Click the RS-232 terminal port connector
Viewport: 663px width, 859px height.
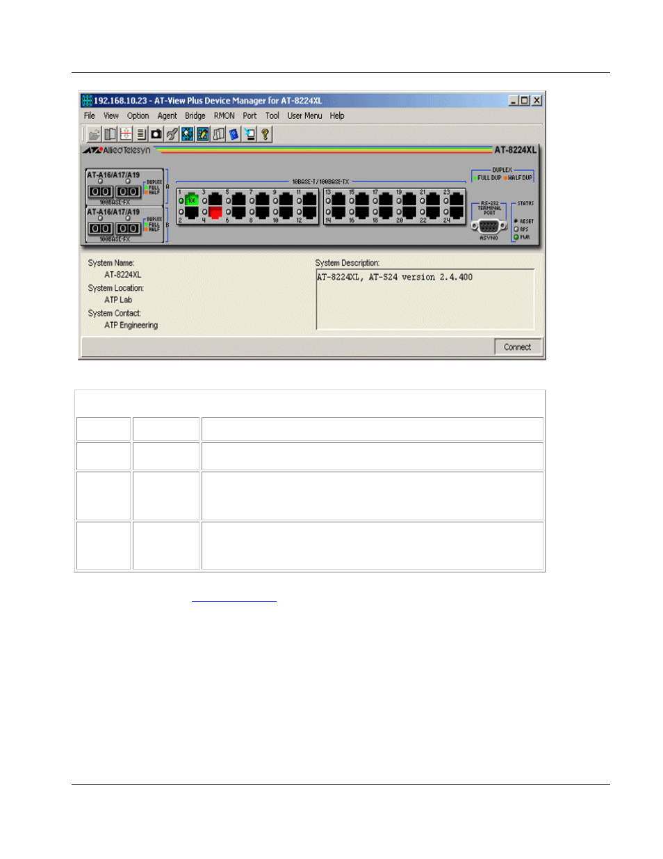pos(489,226)
